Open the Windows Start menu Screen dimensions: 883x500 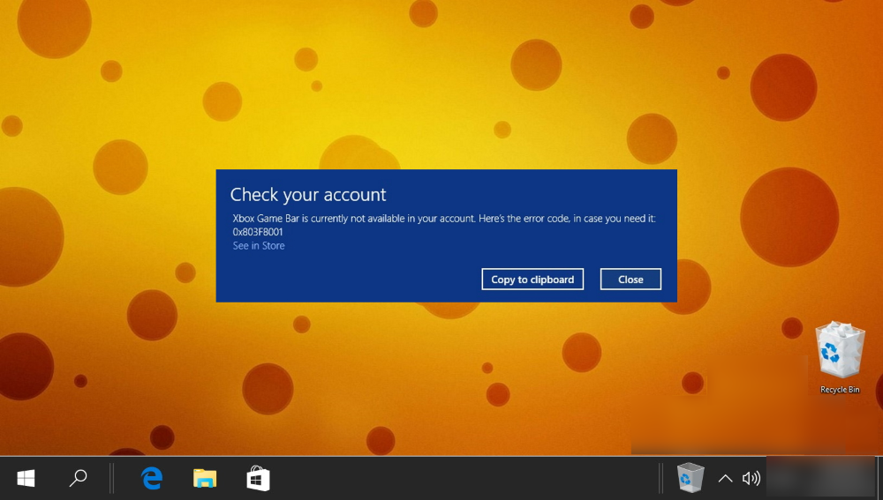click(26, 479)
